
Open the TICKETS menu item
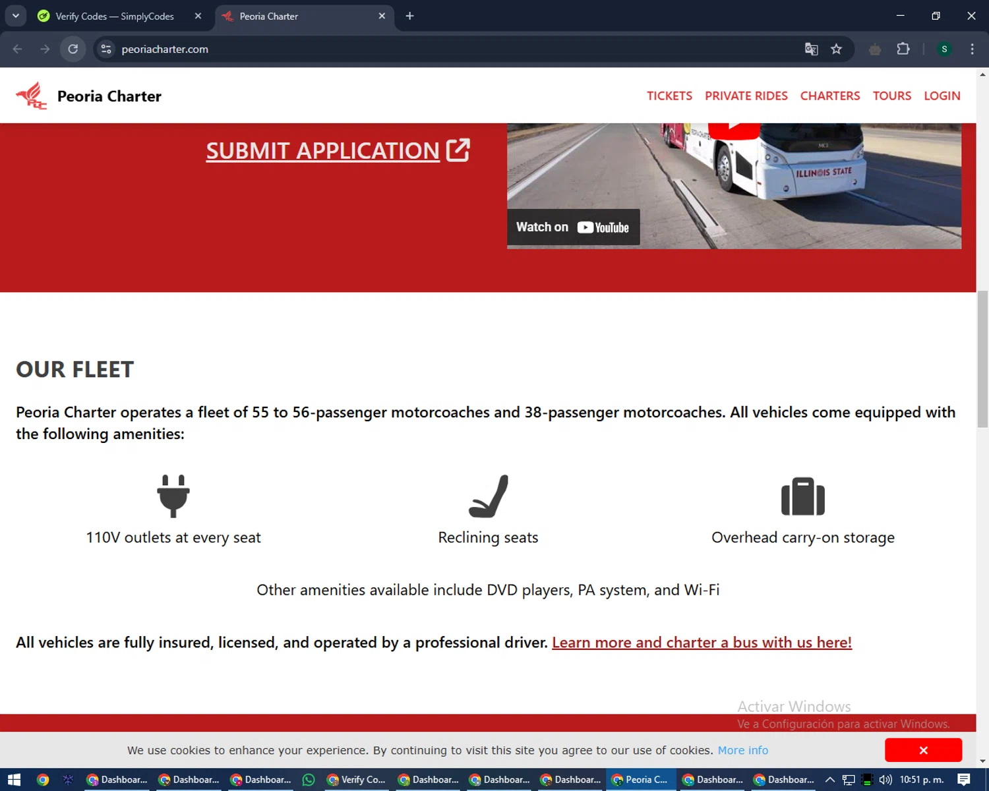tap(669, 96)
